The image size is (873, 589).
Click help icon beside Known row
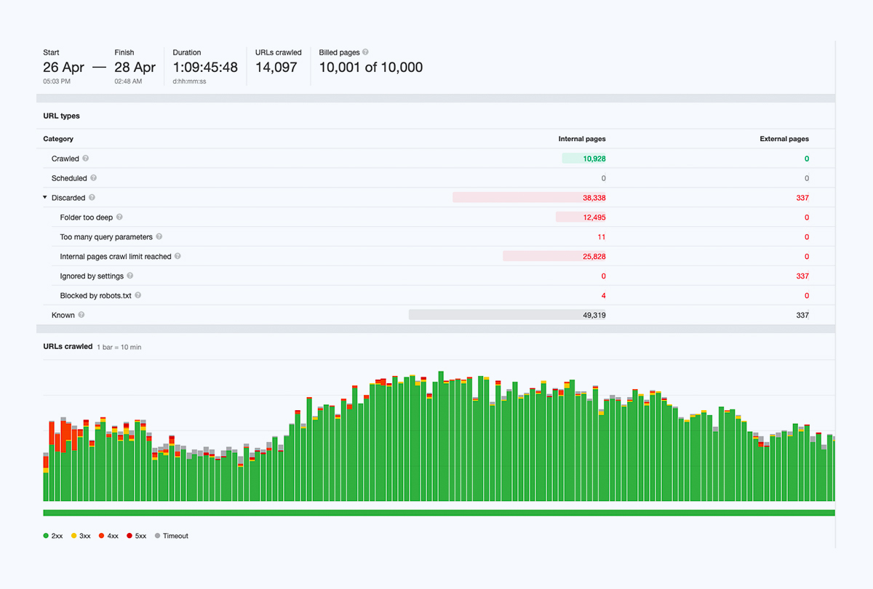tap(81, 316)
